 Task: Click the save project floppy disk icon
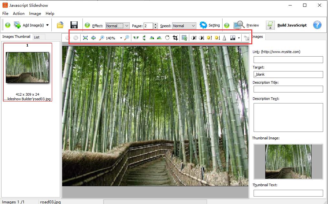click(x=74, y=25)
